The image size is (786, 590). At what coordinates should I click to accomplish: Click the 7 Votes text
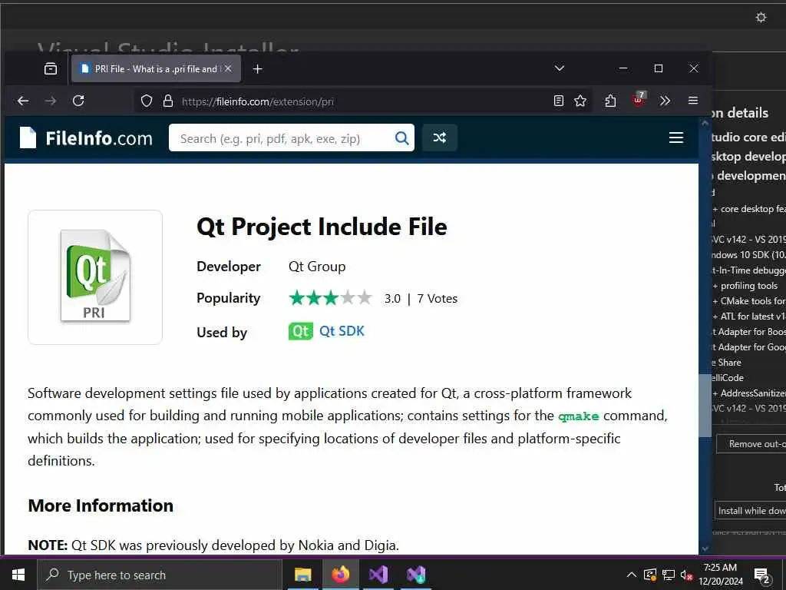coord(437,299)
